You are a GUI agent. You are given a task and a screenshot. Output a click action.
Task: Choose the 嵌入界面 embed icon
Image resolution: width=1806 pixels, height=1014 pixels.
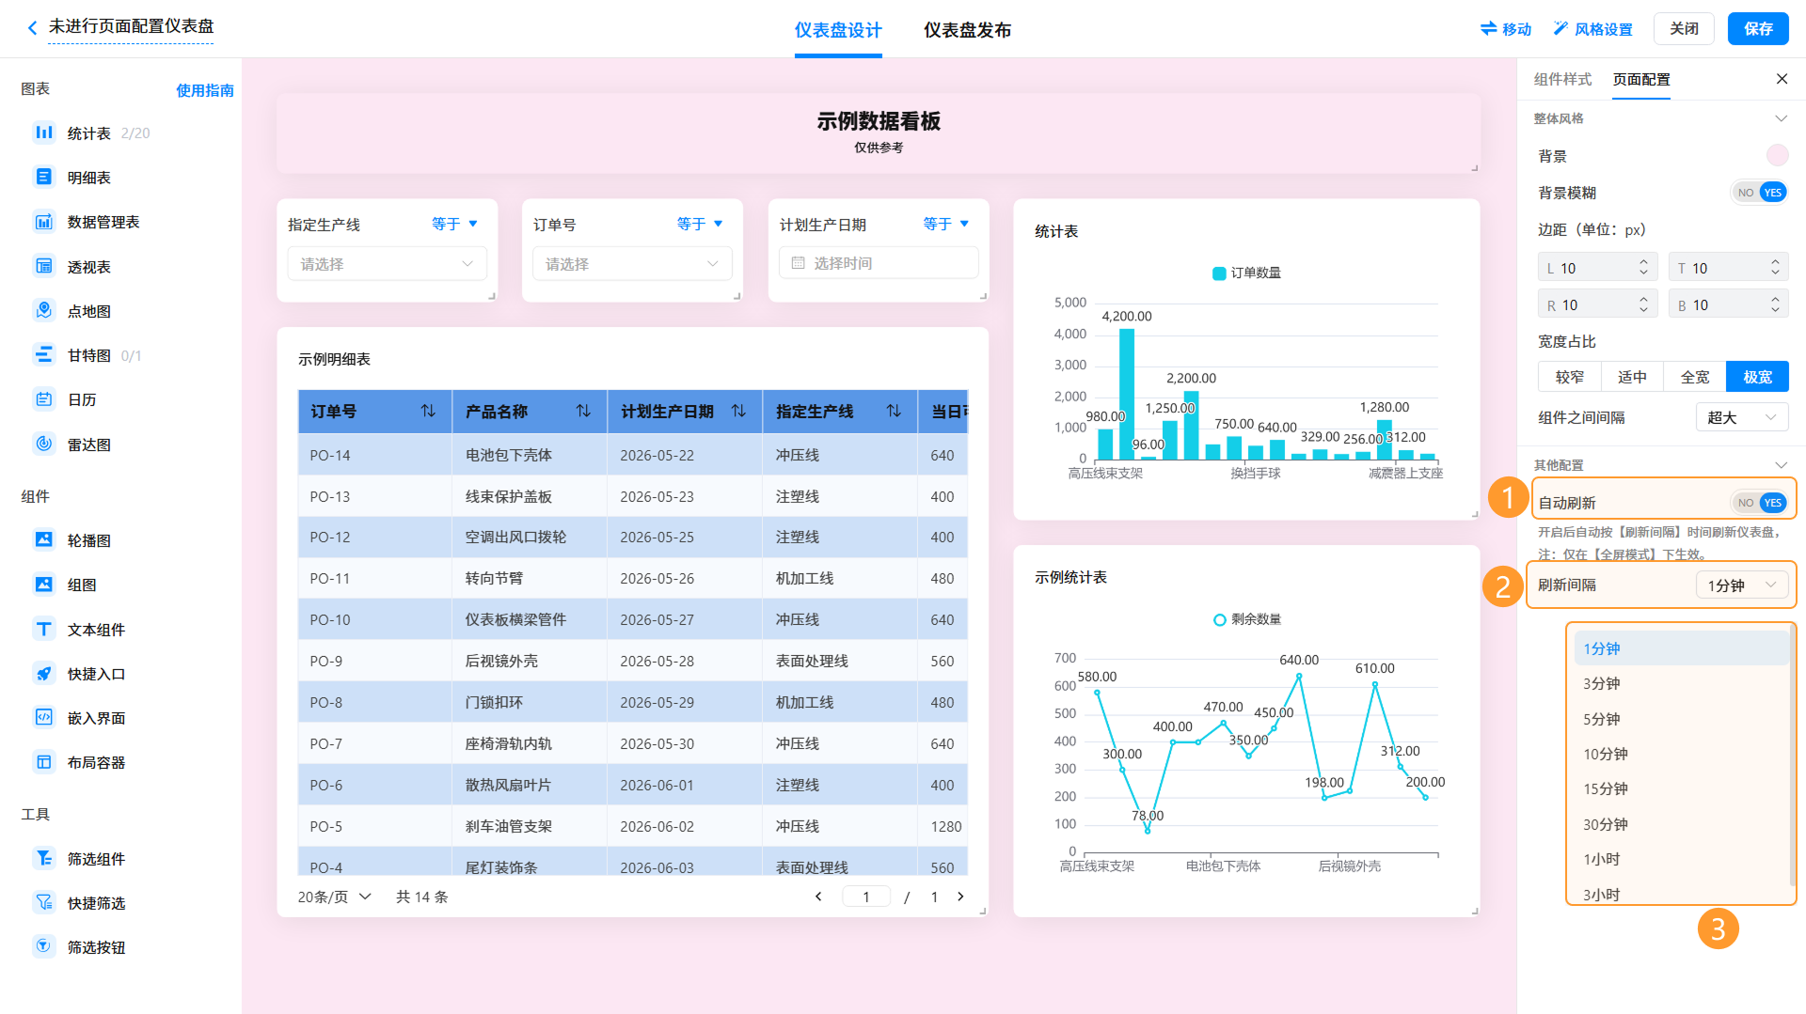point(43,717)
